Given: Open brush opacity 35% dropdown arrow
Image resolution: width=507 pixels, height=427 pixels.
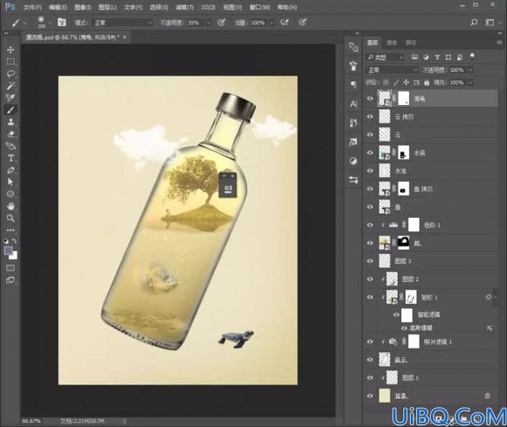Looking at the screenshot, I should coord(209,22).
